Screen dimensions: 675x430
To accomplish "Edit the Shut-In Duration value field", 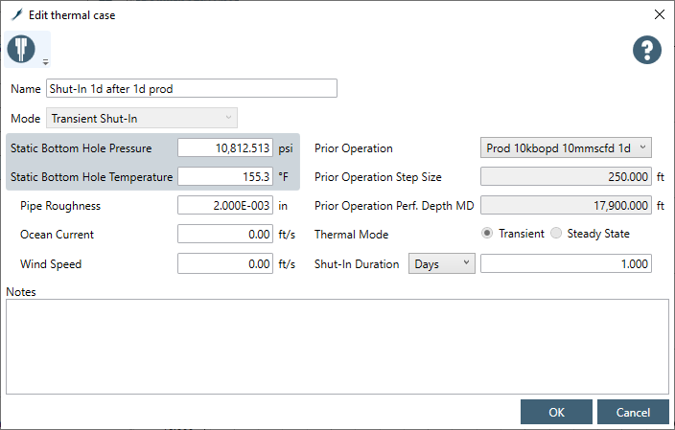I will [566, 263].
